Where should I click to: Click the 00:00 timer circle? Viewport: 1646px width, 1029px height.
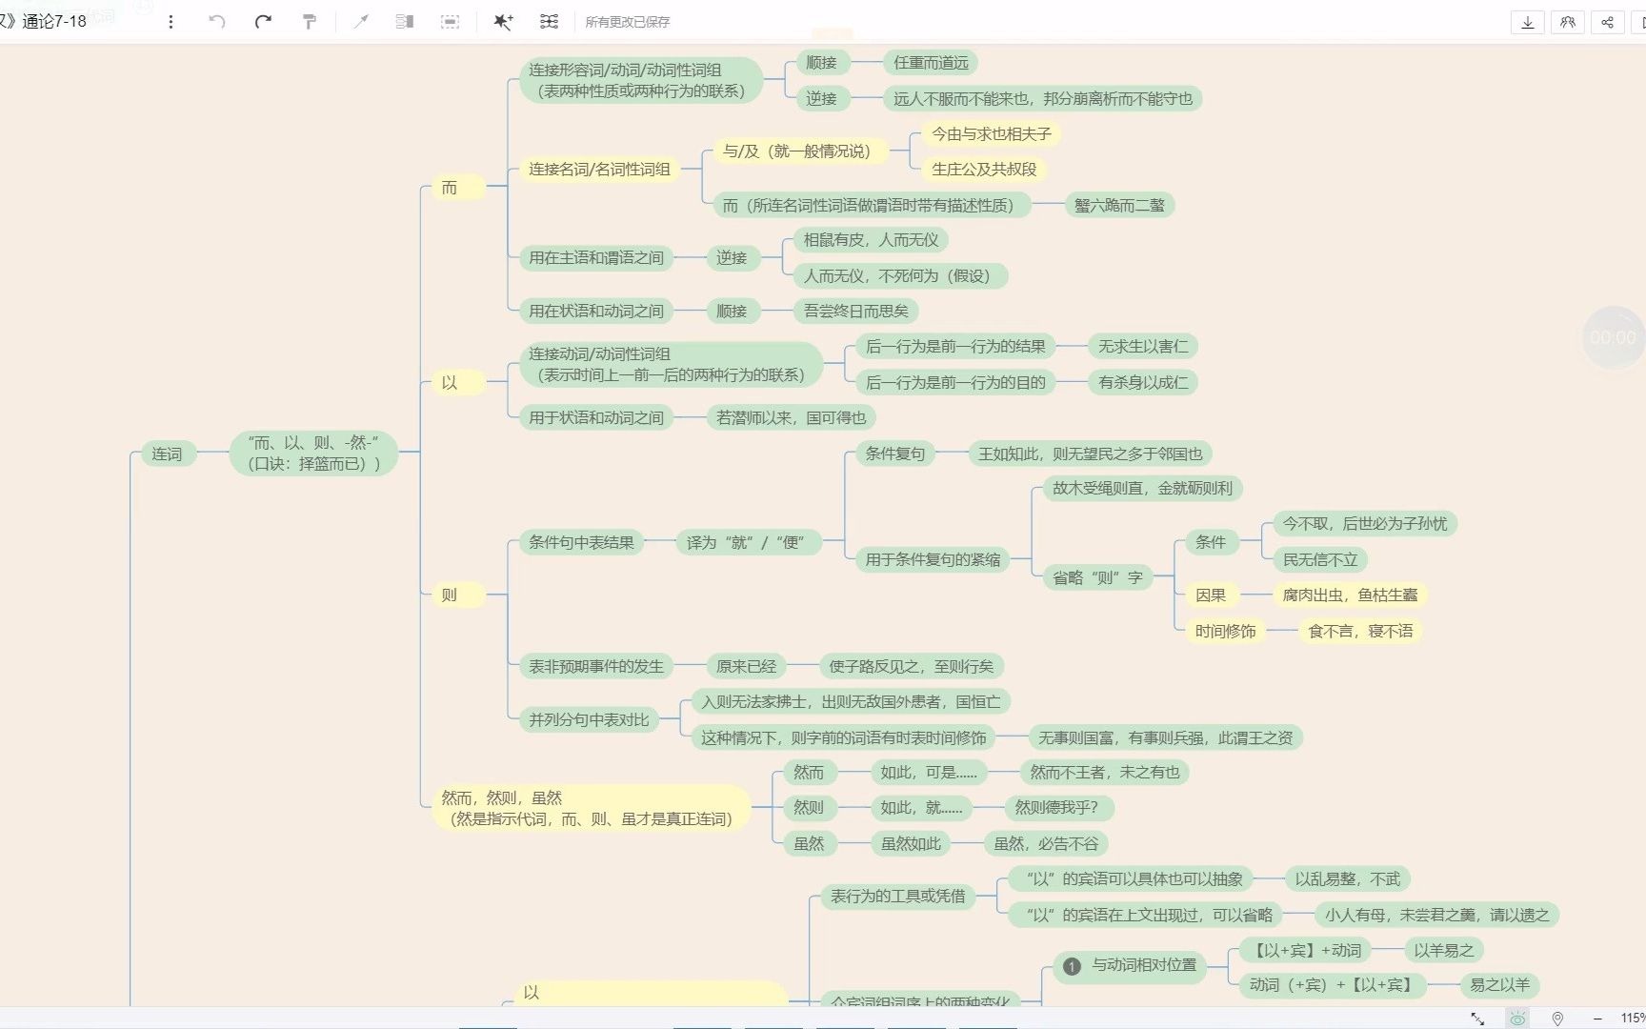(x=1613, y=337)
